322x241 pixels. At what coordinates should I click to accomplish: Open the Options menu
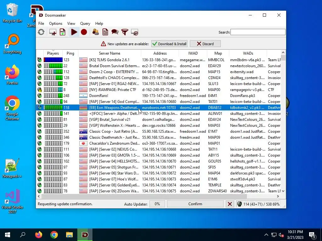(x=56, y=24)
